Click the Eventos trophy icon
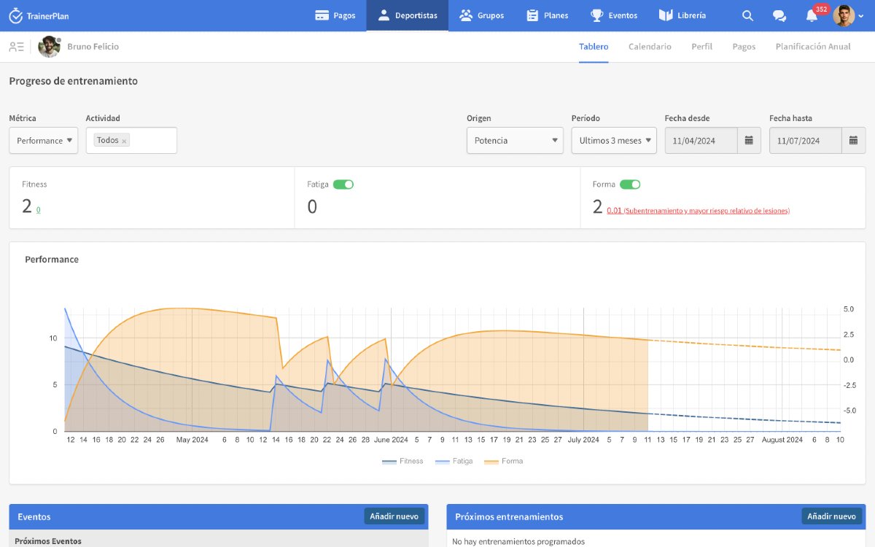This screenshot has height=547, width=875. click(596, 15)
